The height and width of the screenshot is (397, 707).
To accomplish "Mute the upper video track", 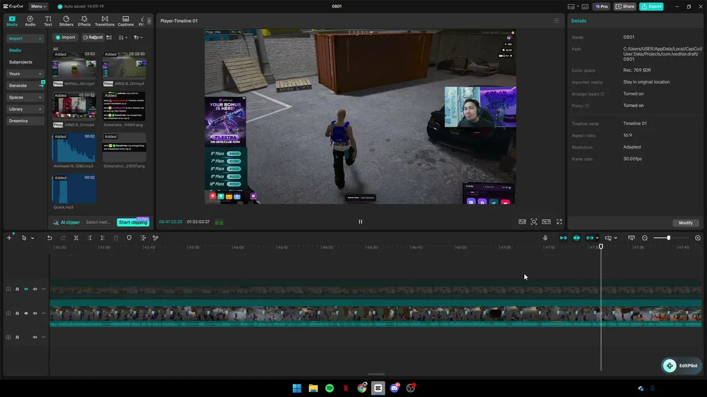I will click(35, 289).
